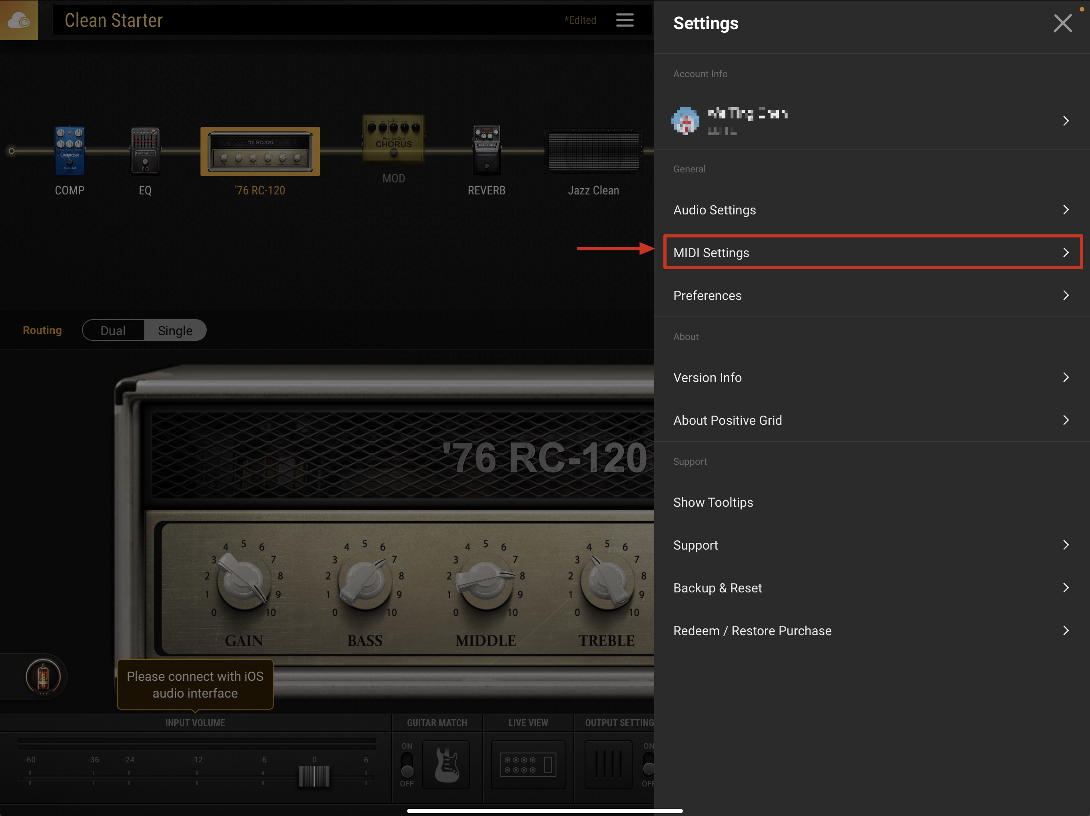Click the Clean Starter preset name

pyautogui.click(x=114, y=20)
